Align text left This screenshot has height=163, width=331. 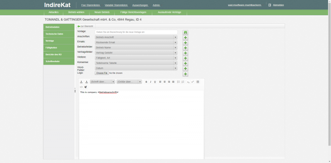tap(160, 82)
